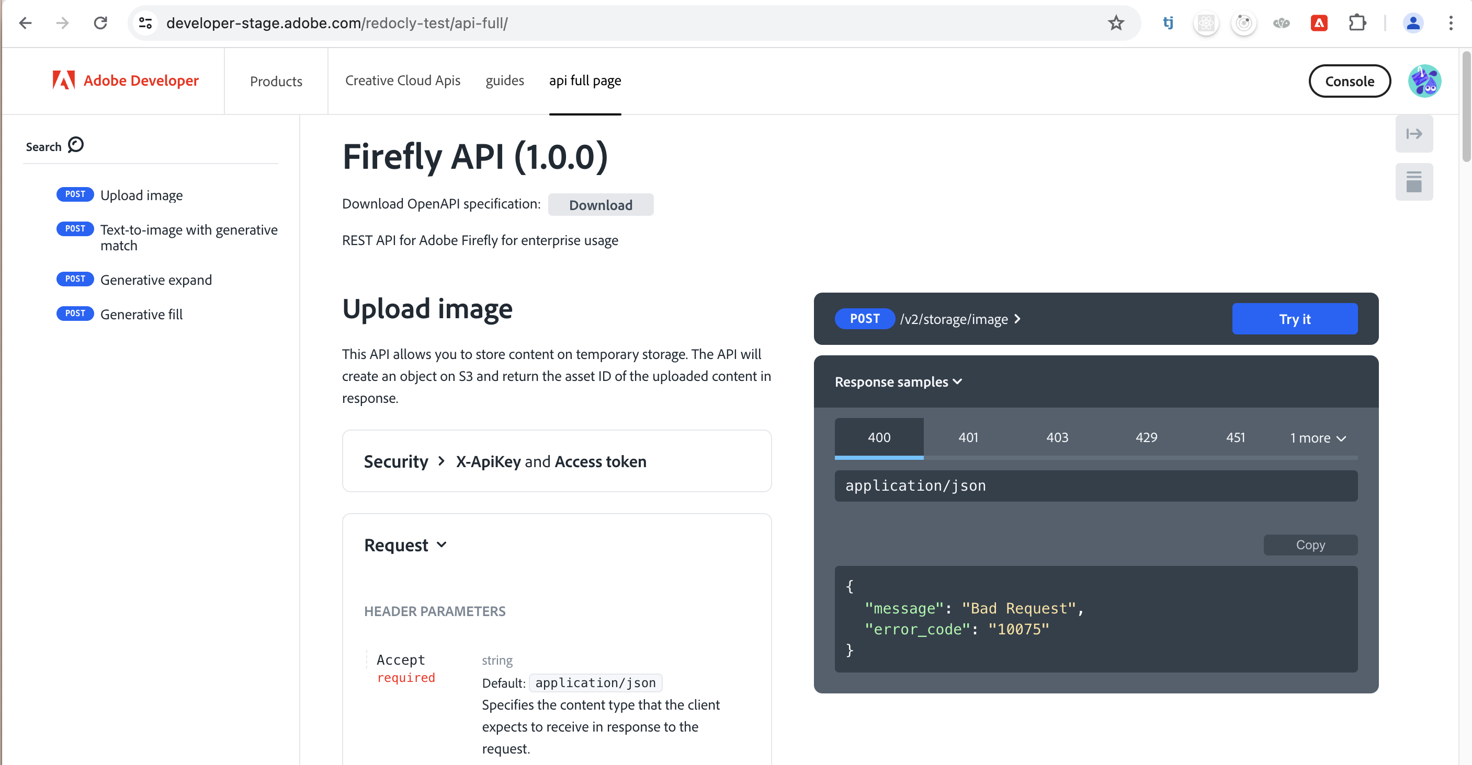
Task: Select the 403 response tab
Action: tap(1057, 437)
